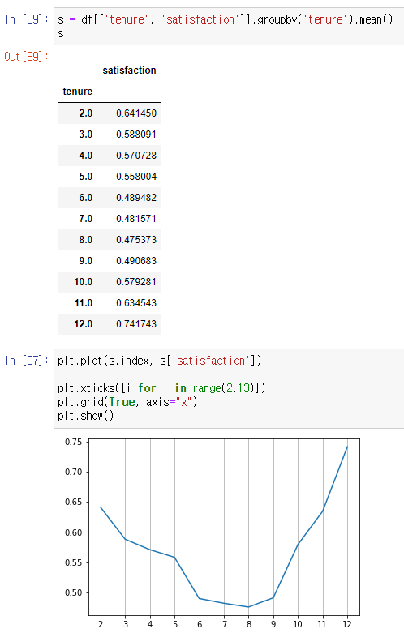
Task: Click the line chart's minimum at tenure 8
Action: coord(248,607)
